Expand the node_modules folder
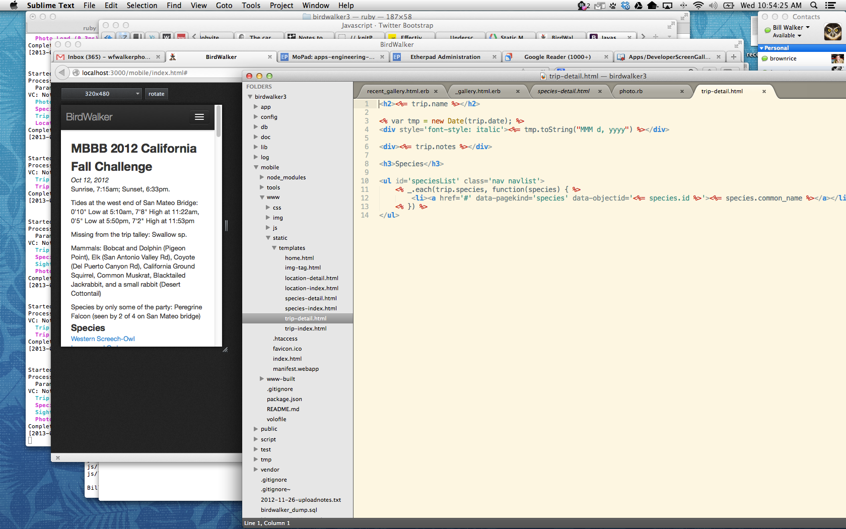Viewport: 846px width, 529px height. (x=262, y=177)
